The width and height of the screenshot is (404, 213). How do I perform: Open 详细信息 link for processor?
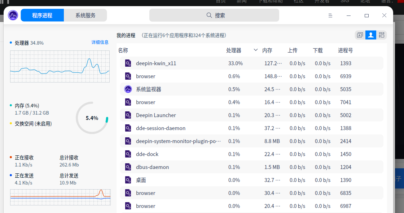[100, 42]
